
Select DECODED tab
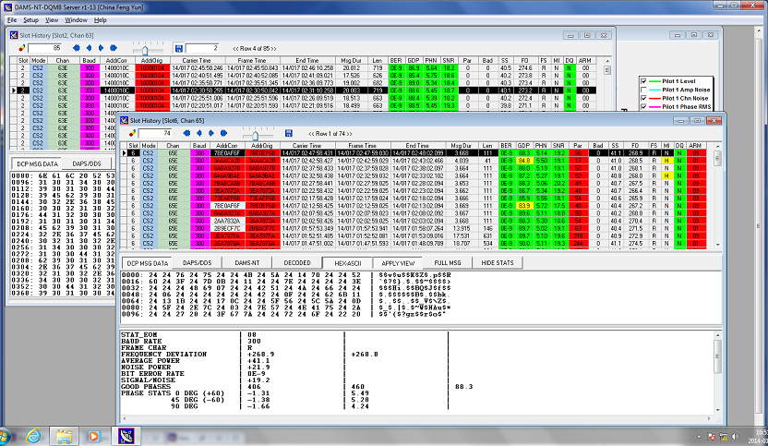point(297,262)
